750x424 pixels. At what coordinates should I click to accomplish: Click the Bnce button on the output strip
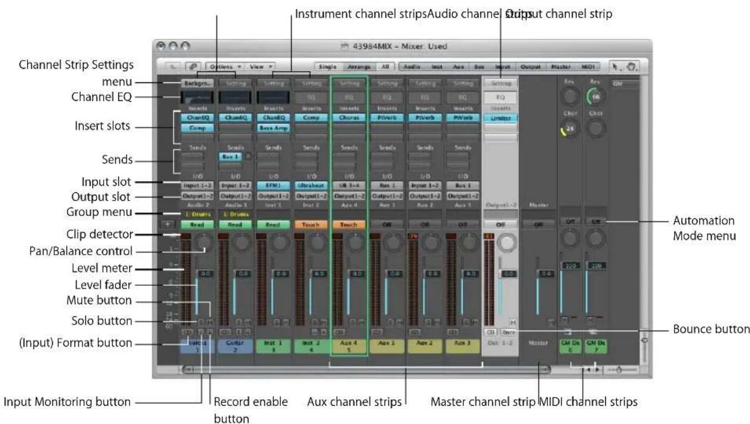(x=507, y=333)
